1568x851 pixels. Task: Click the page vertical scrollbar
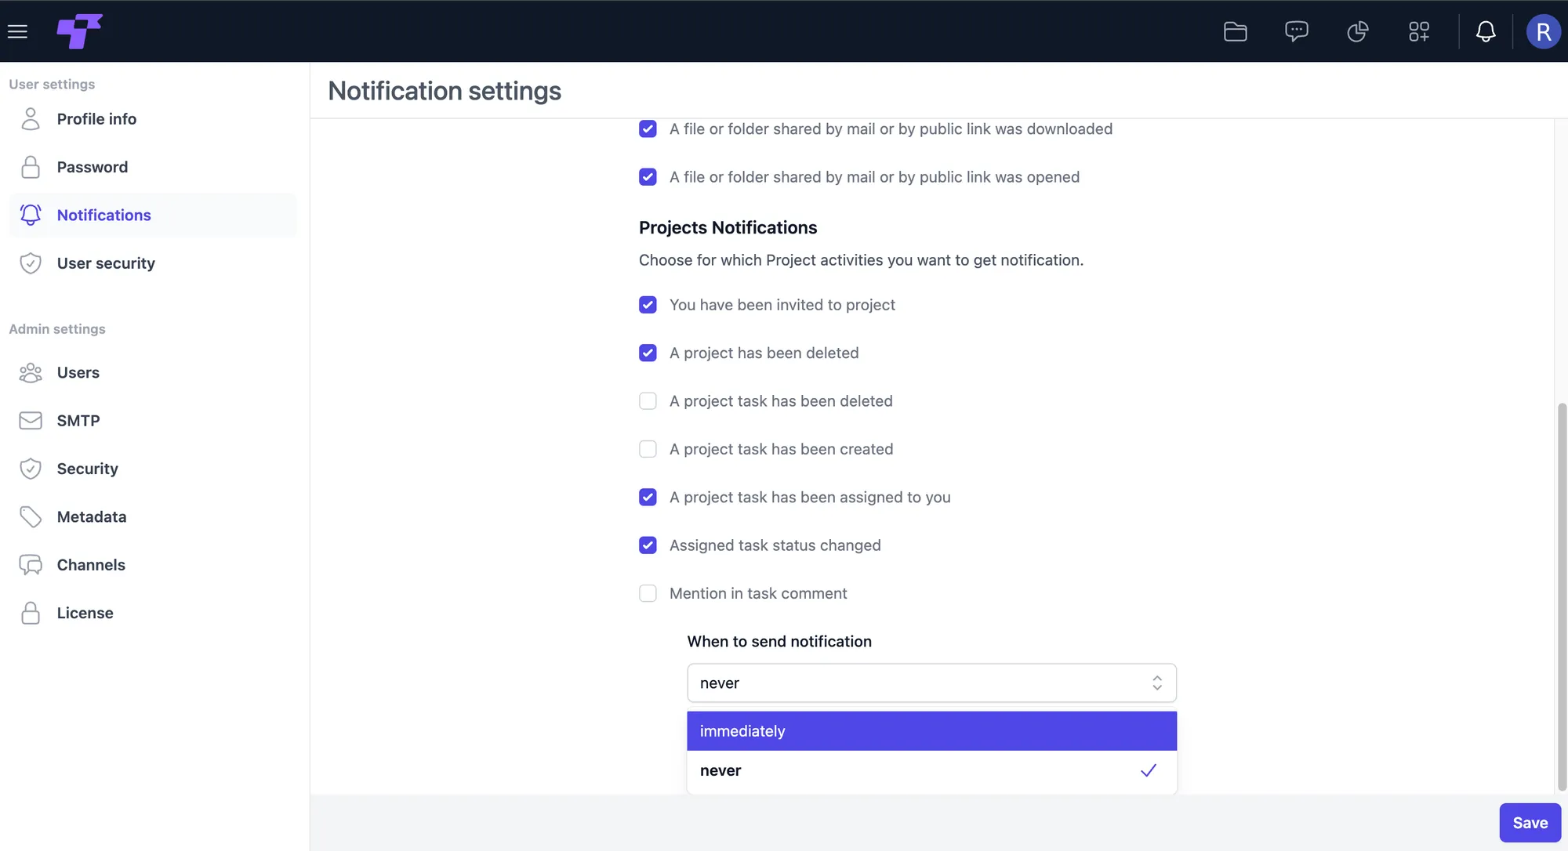[1561, 596]
